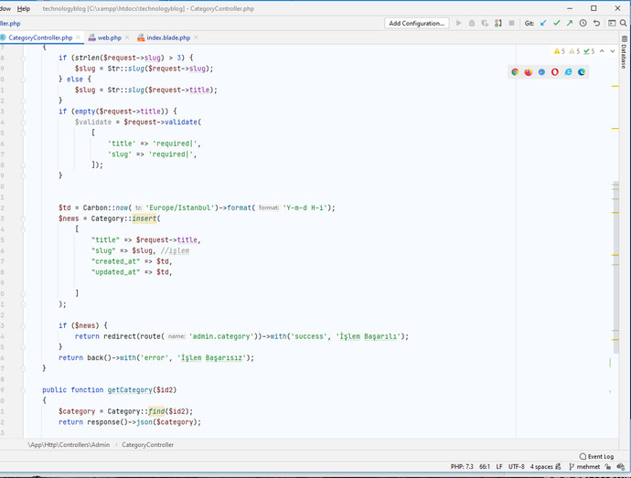Place cursor on Carbon::now line
631x478 pixels.
(197, 207)
